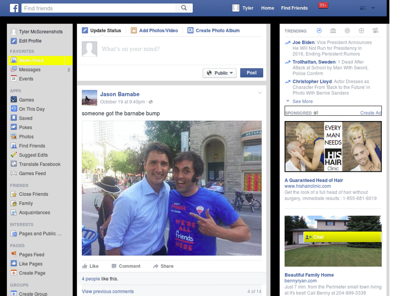Image resolution: width=394 pixels, height=296 pixels.
Task: Open the privacy shortcuts lock icon
Action: pos(362,8)
